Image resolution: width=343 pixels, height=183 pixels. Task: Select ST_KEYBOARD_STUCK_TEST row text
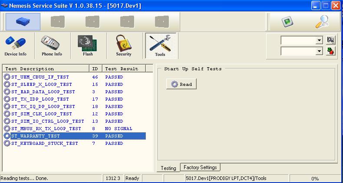(x=45, y=144)
